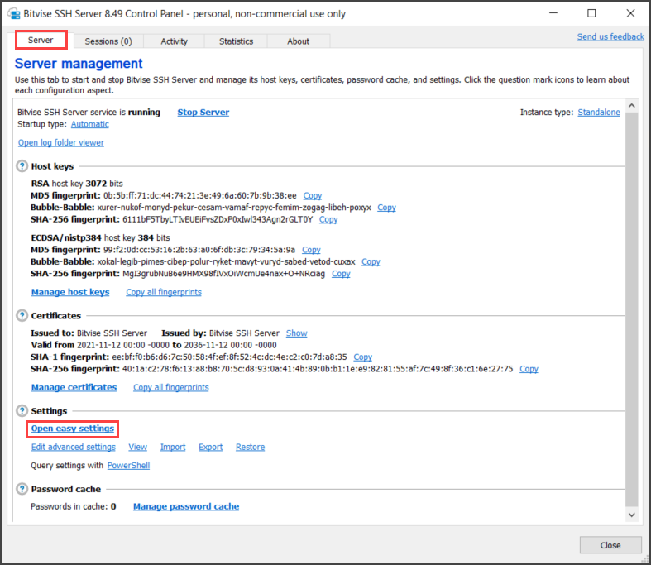Screen dimensions: 651x565
Task: Click the Settings help question mark icon
Action: 22,411
